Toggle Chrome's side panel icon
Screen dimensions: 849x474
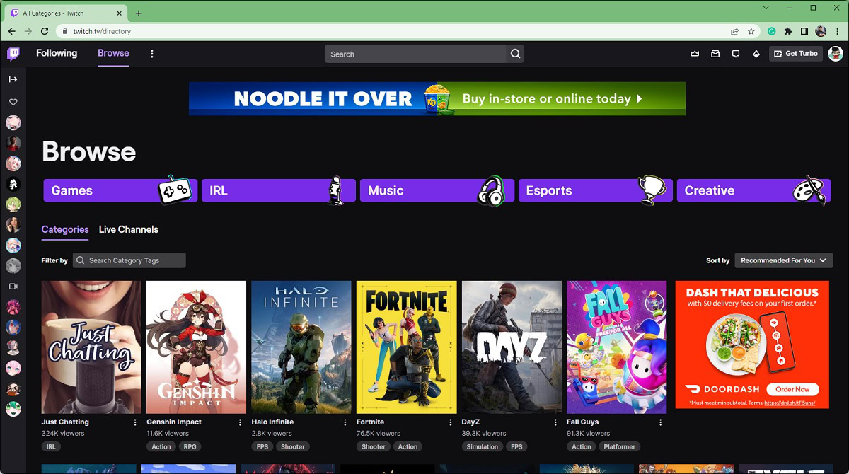pos(804,31)
